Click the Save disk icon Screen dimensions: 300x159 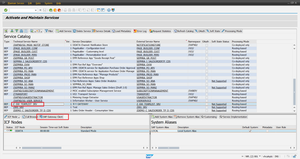pos(45,10)
